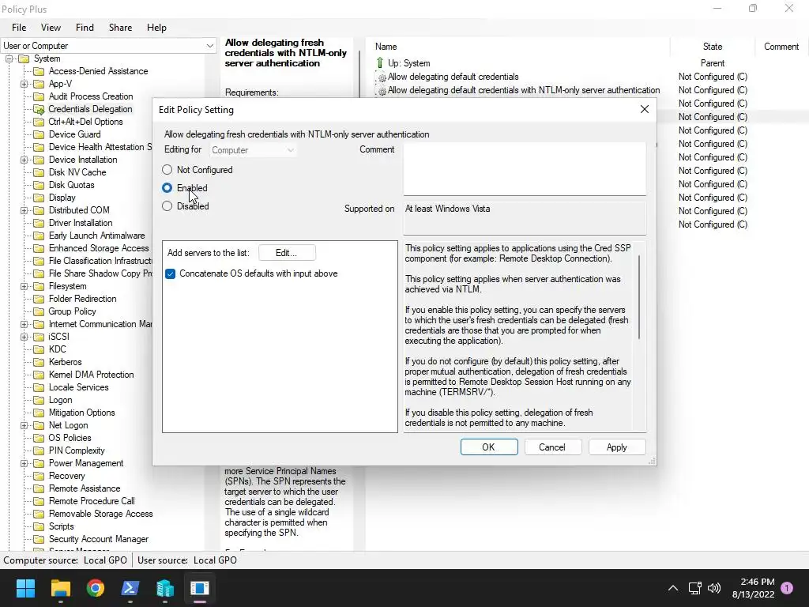This screenshot has width=809, height=607.
Task: Click the policy description scrollbar in the dialog
Action: [640, 297]
